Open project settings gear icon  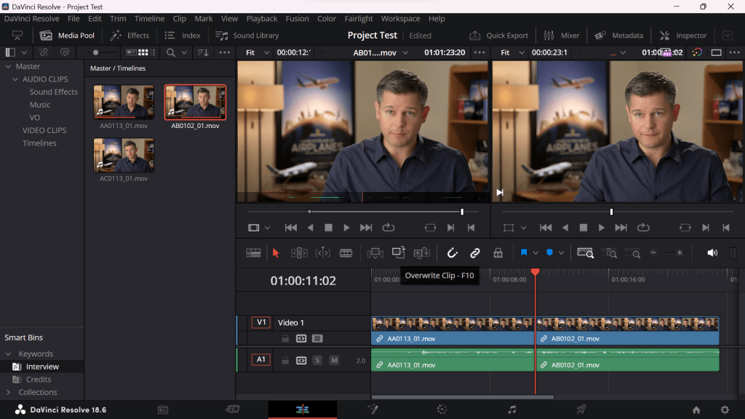724,410
